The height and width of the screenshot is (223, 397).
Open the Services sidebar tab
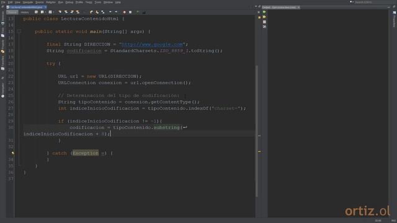pos(2,18)
